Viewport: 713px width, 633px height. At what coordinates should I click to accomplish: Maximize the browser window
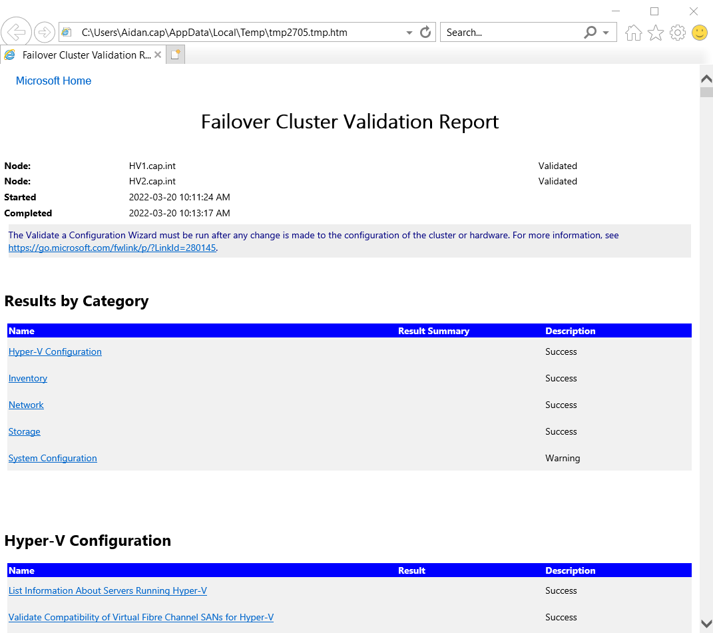[654, 11]
